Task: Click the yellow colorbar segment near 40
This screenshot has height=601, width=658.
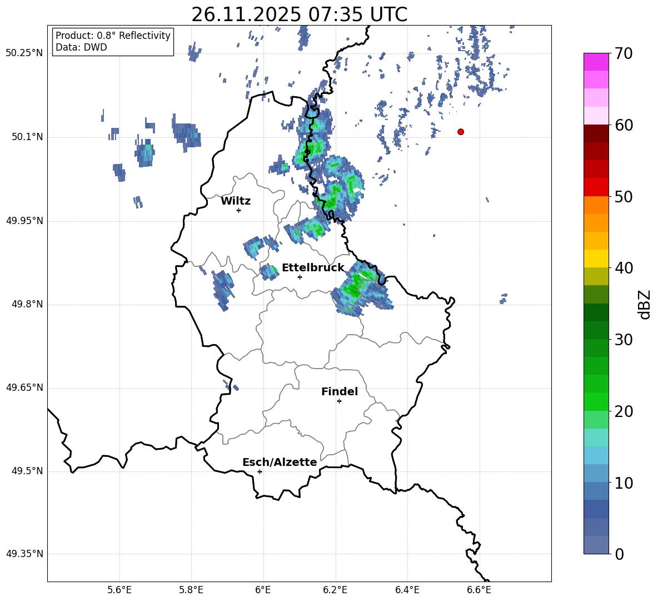Action: (596, 259)
